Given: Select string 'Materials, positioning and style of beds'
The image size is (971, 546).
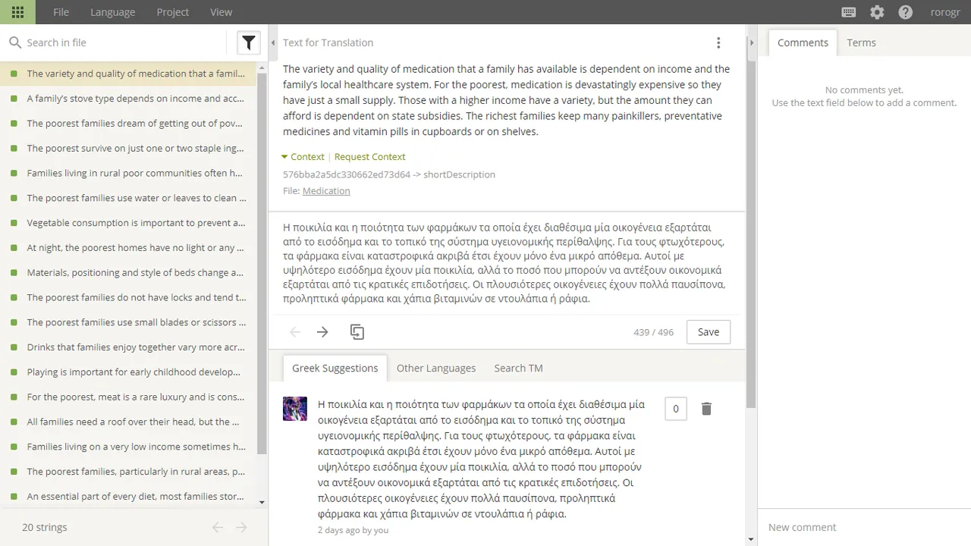Looking at the screenshot, I should tap(129, 273).
